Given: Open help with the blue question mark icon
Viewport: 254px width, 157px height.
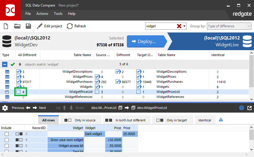Looking at the screenshot, I should pyautogui.click(x=242, y=108).
